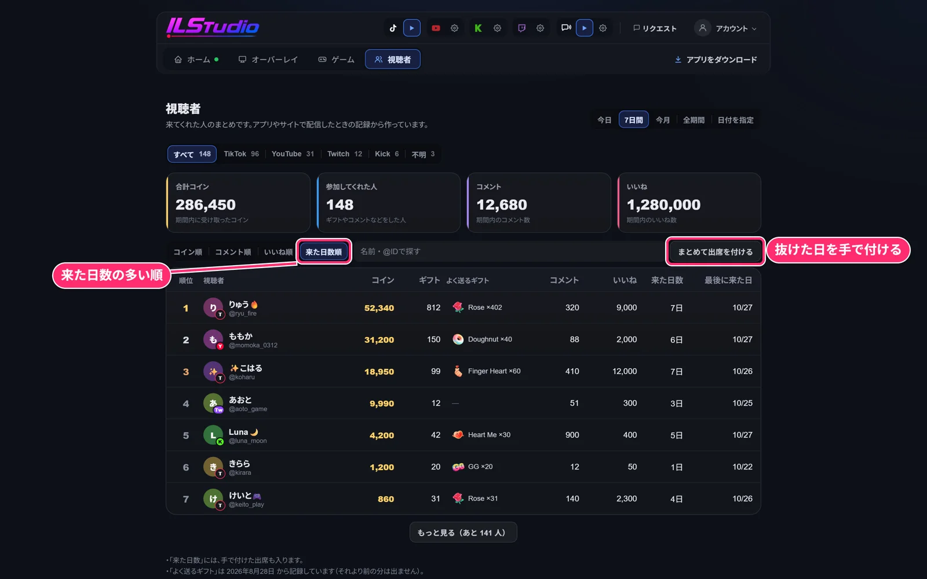Click まとめて出席を付ける button
Image resolution: width=927 pixels, height=579 pixels.
coord(715,252)
